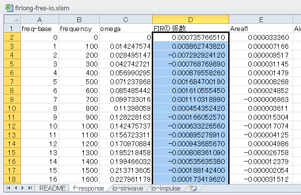Open the io-impulse sheet tab
301x195 pixels.
(166, 188)
